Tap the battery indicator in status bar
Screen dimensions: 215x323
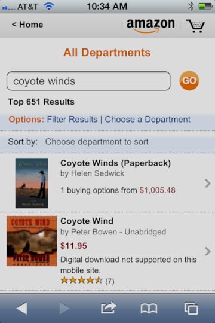[205, 6]
